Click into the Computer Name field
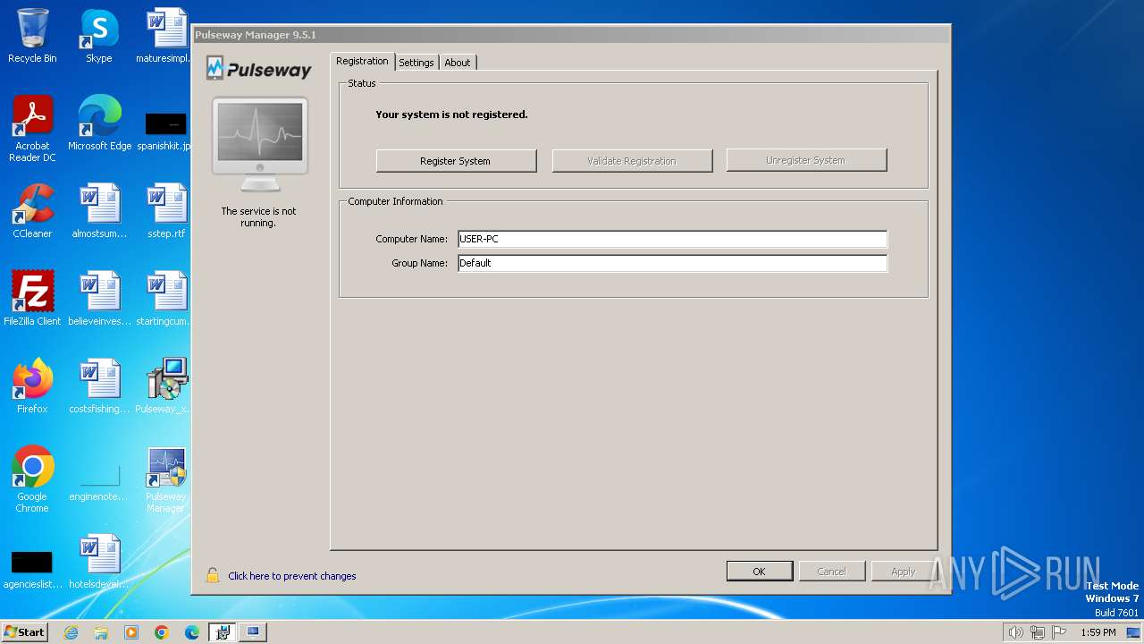 click(x=672, y=239)
